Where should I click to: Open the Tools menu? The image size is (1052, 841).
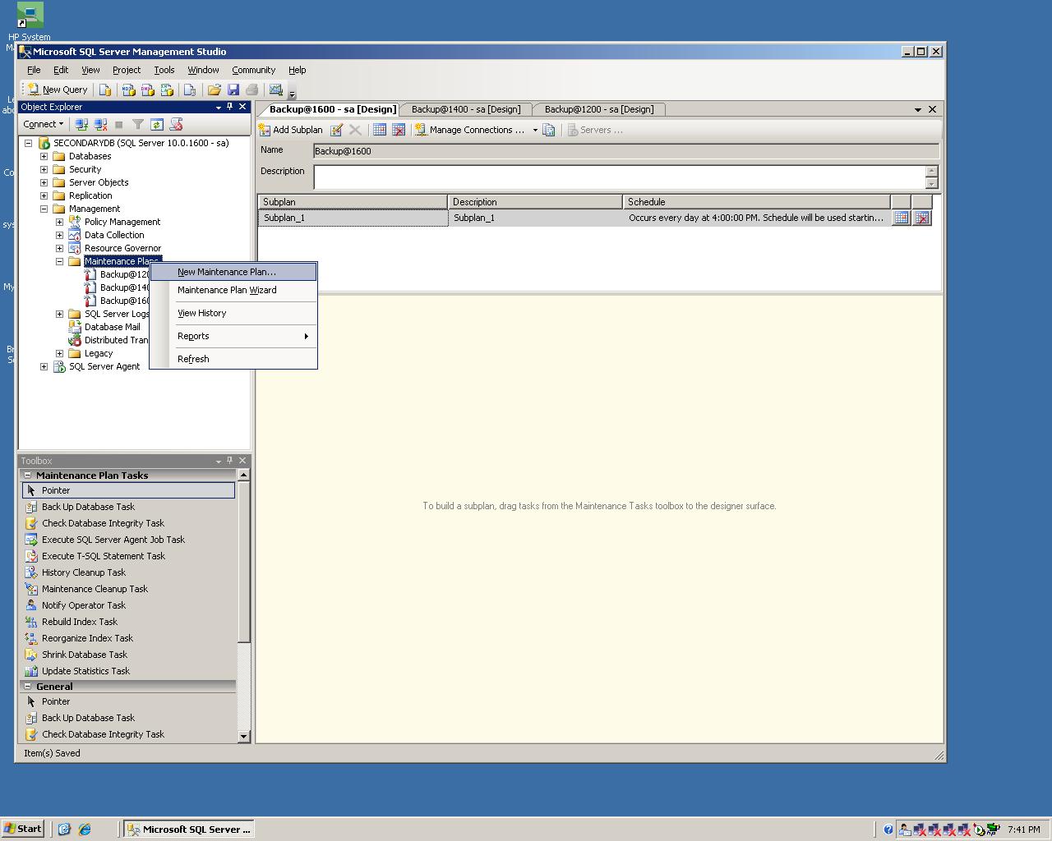pos(164,70)
